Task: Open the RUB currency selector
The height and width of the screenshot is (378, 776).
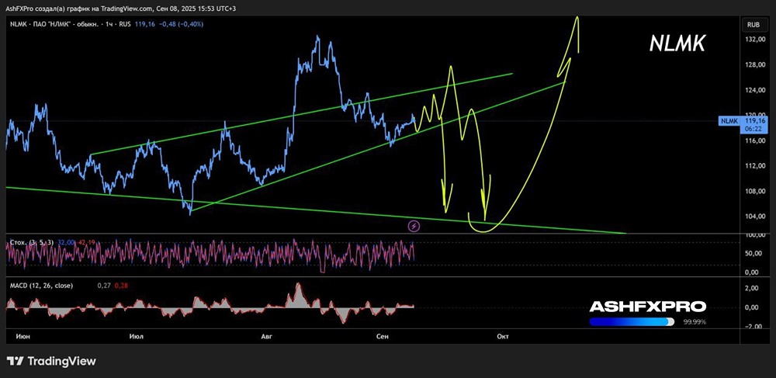Action: point(753,24)
